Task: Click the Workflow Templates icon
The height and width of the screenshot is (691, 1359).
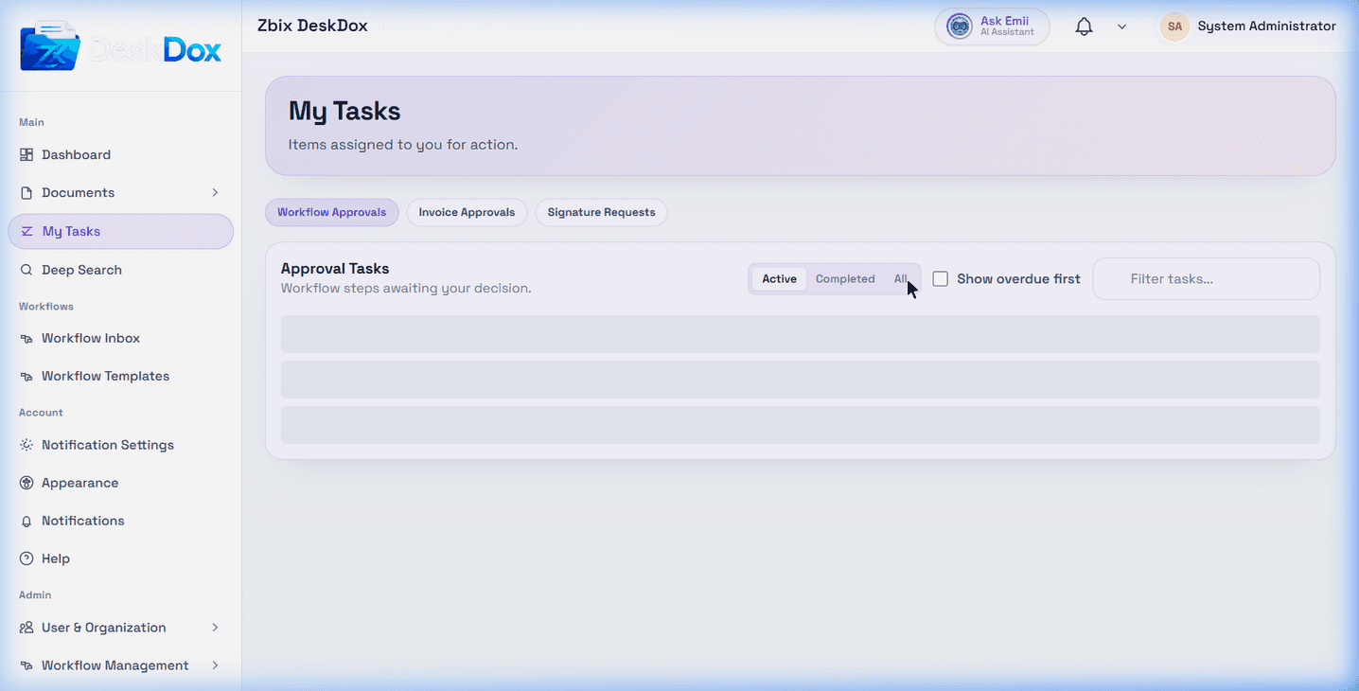Action: tap(26, 376)
